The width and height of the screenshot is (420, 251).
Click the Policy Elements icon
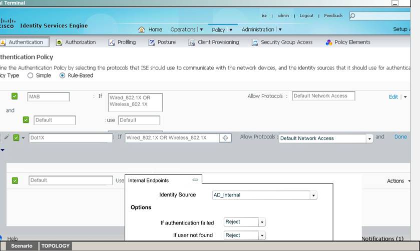coord(328,42)
